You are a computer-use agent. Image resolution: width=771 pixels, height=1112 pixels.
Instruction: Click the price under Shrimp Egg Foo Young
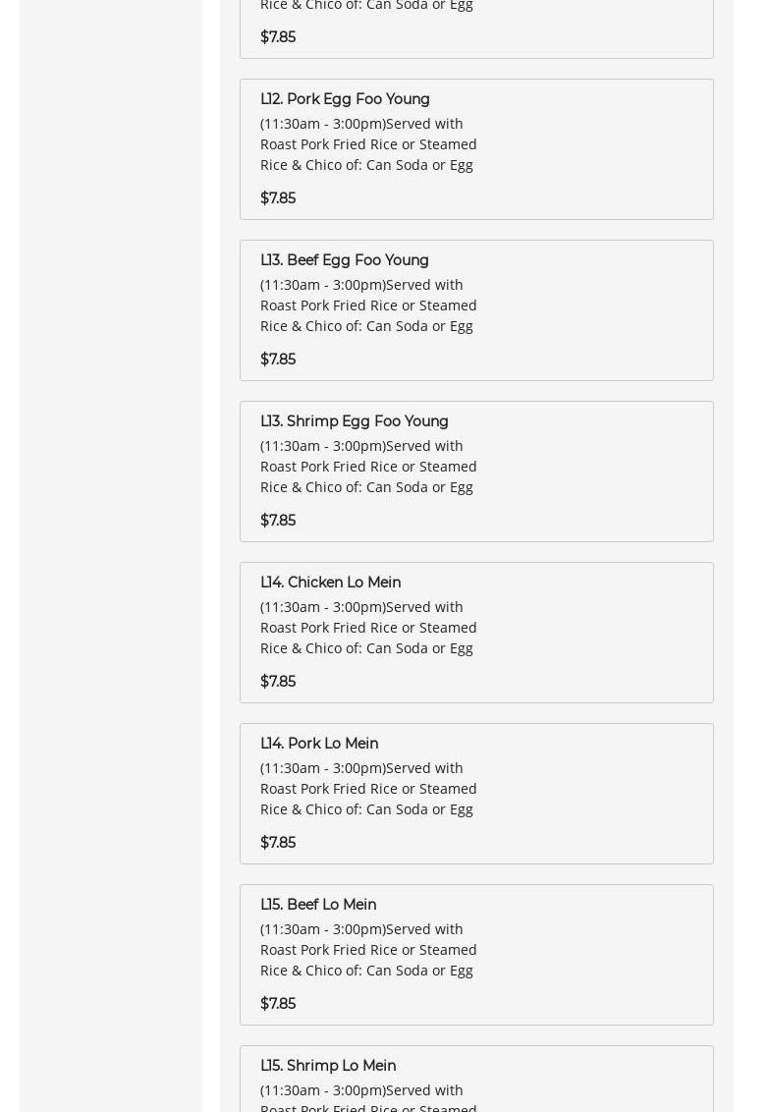click(278, 521)
